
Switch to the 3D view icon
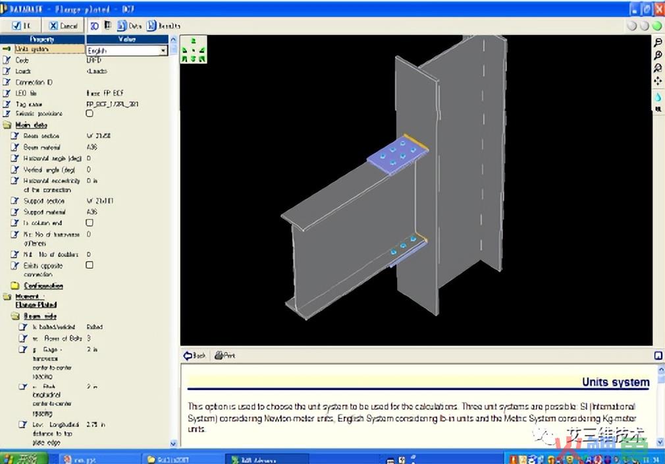[95, 26]
